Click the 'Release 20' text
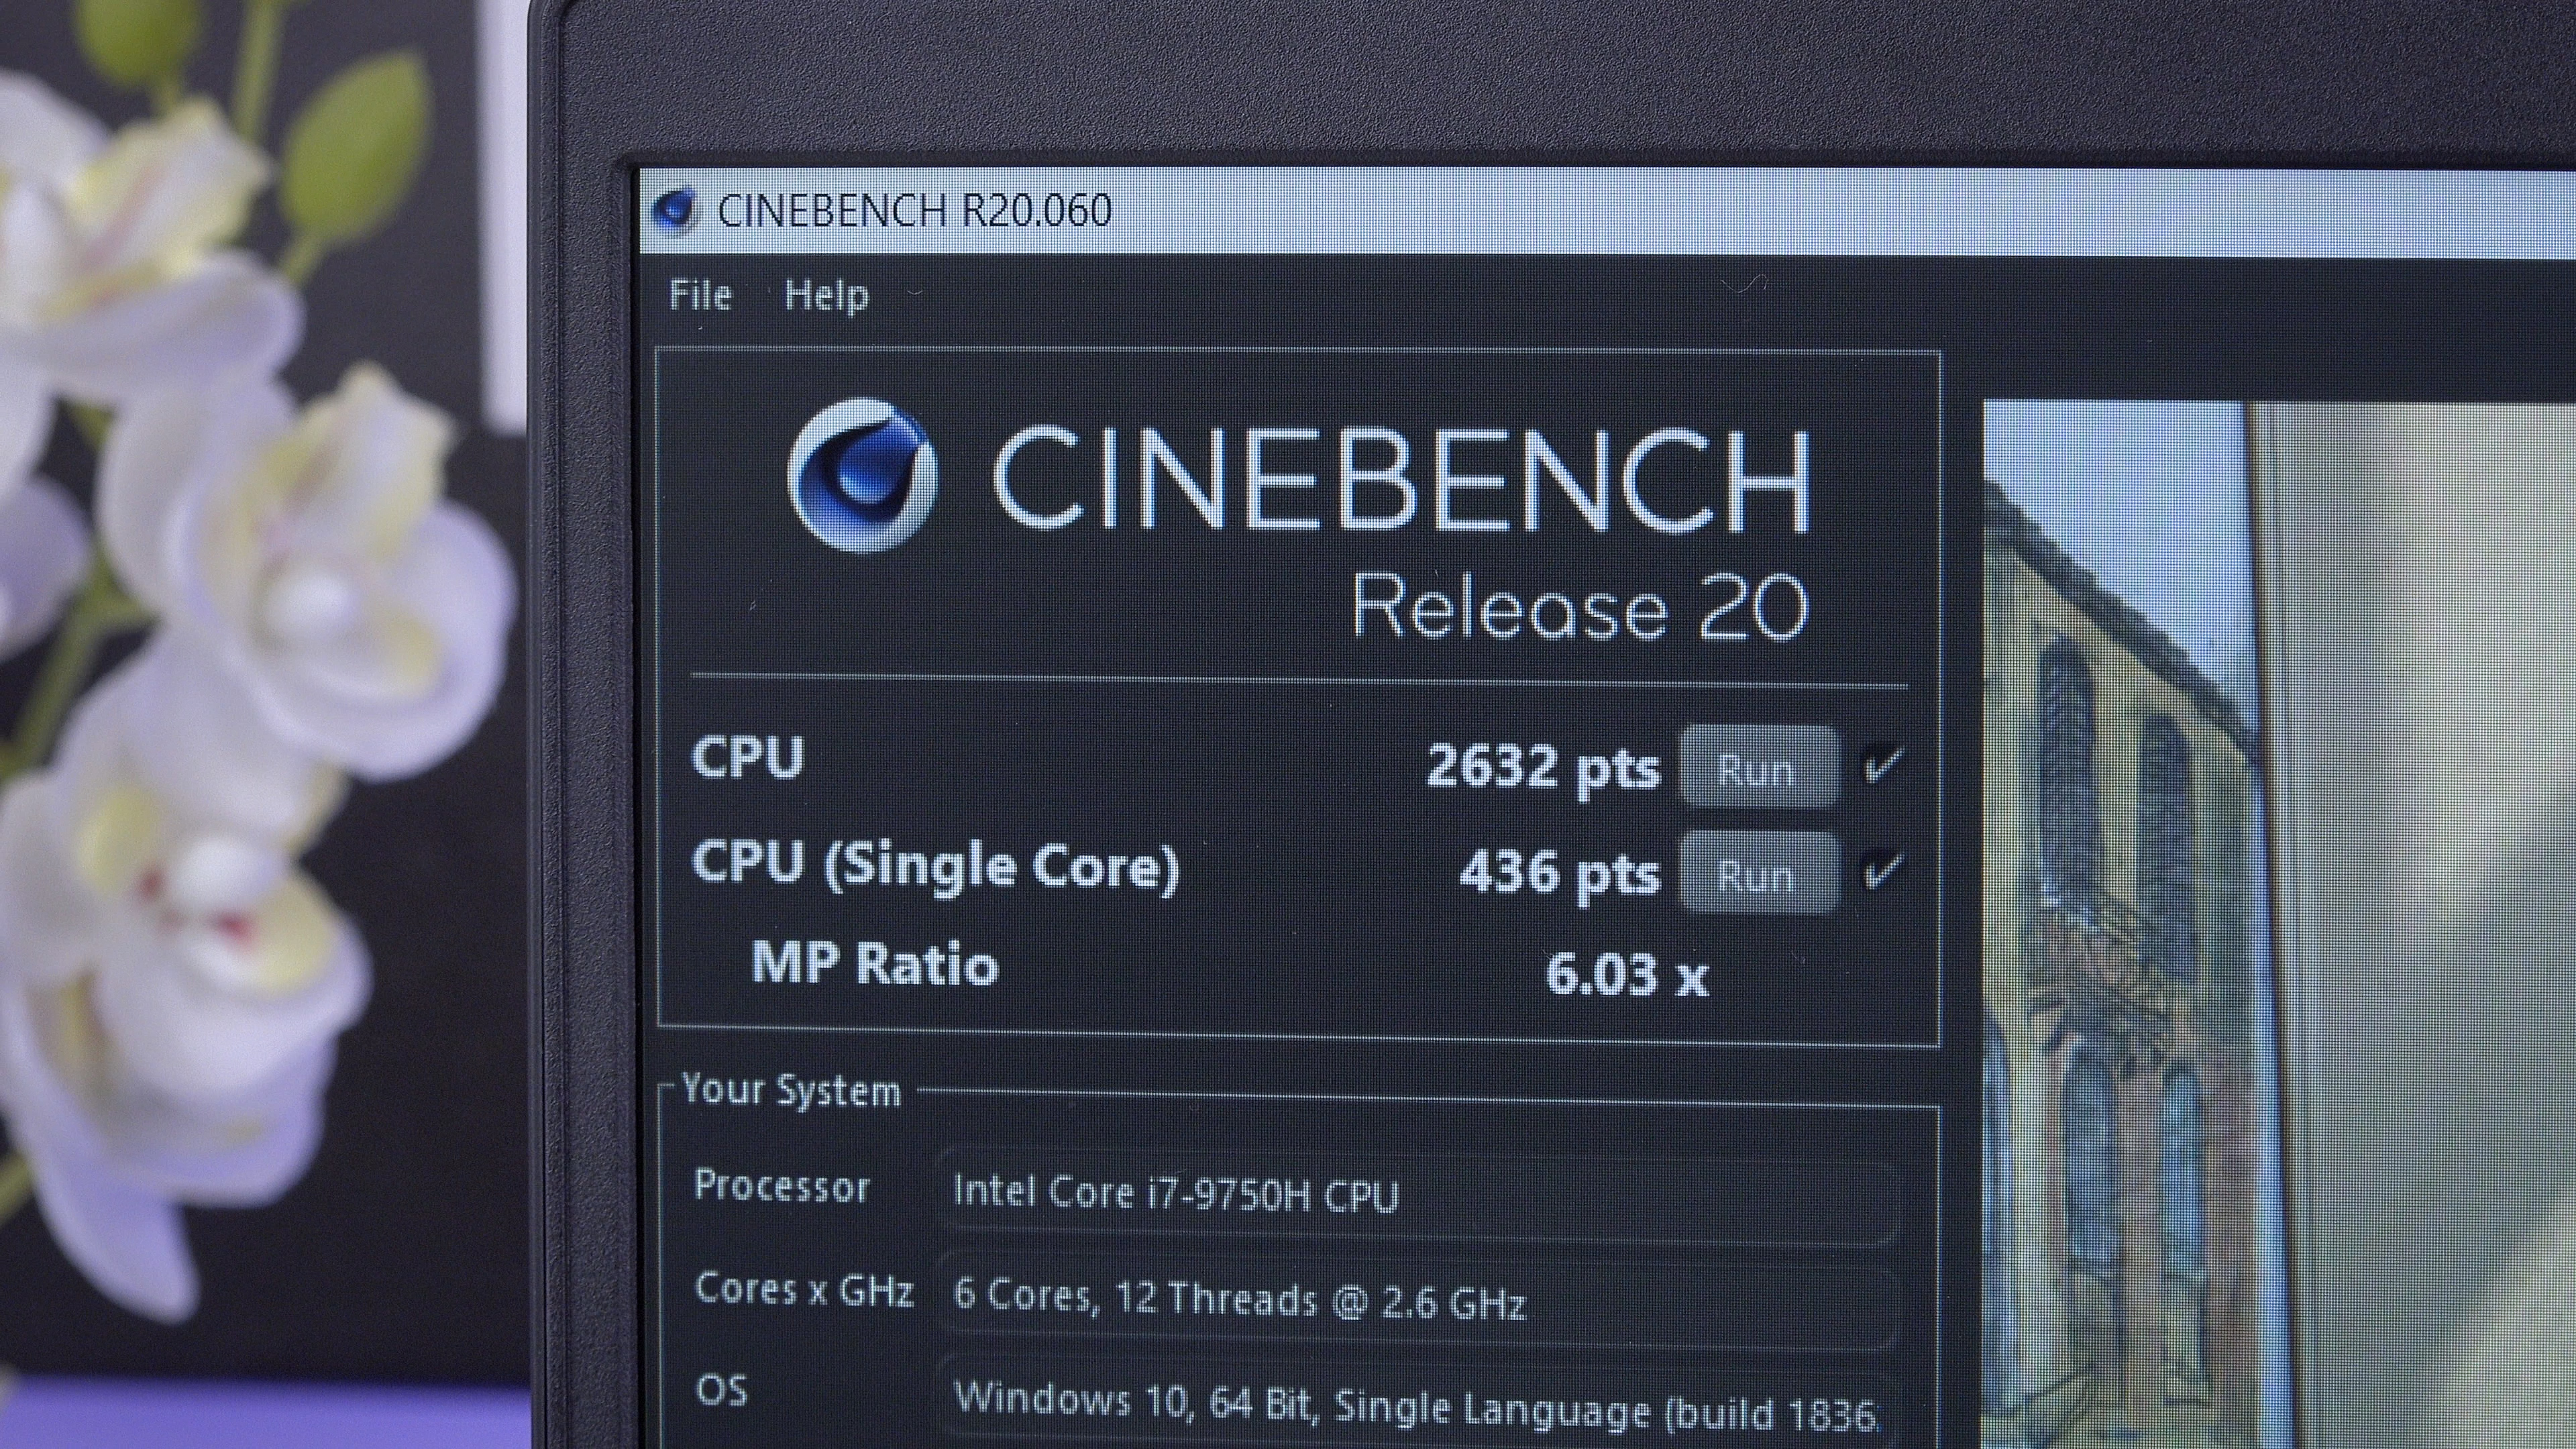The height and width of the screenshot is (1449, 2576). point(1580,608)
